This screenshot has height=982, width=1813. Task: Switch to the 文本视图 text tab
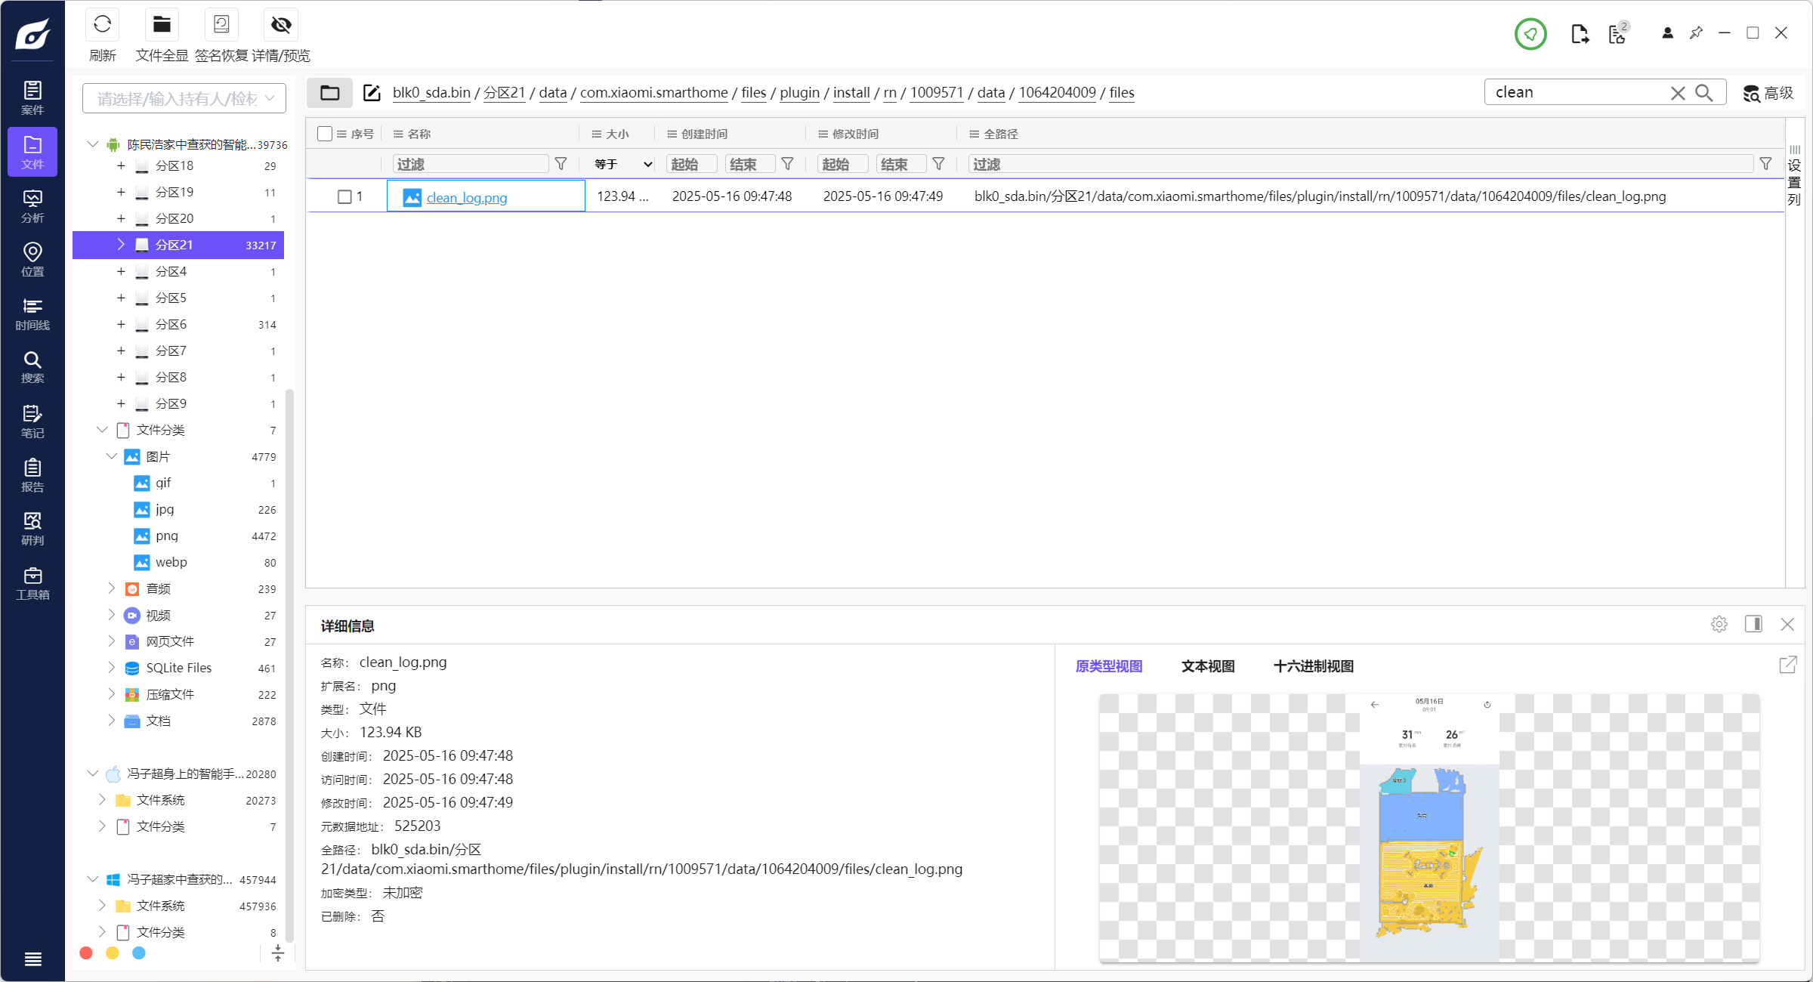[1207, 666]
